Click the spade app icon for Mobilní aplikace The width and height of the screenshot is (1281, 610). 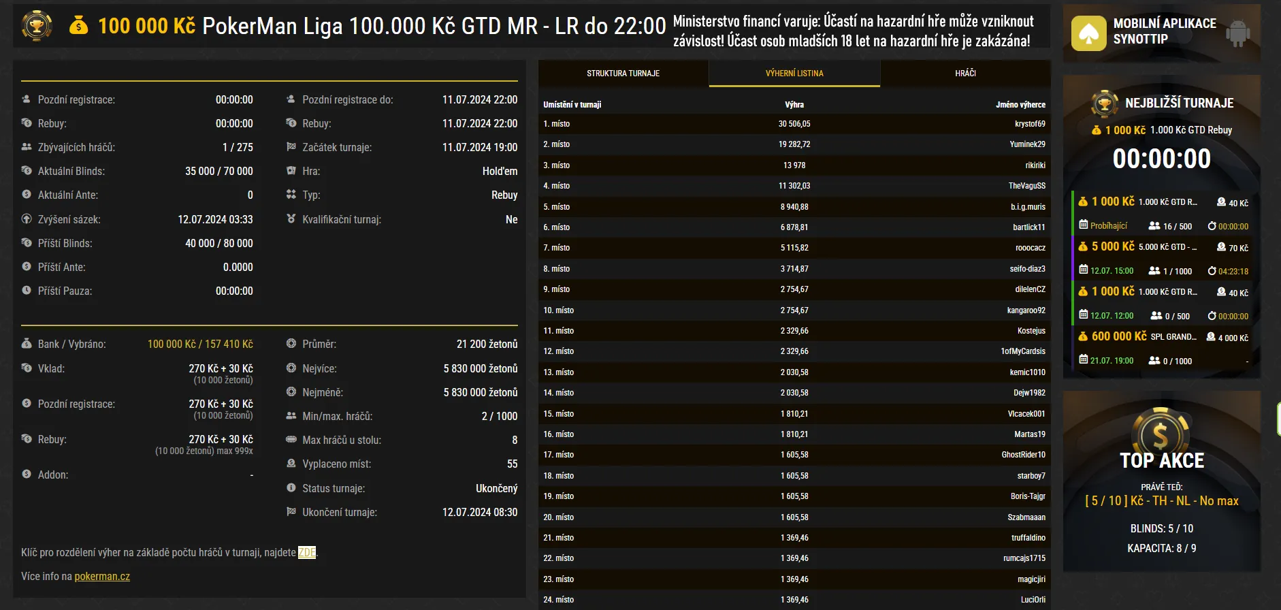click(x=1089, y=33)
